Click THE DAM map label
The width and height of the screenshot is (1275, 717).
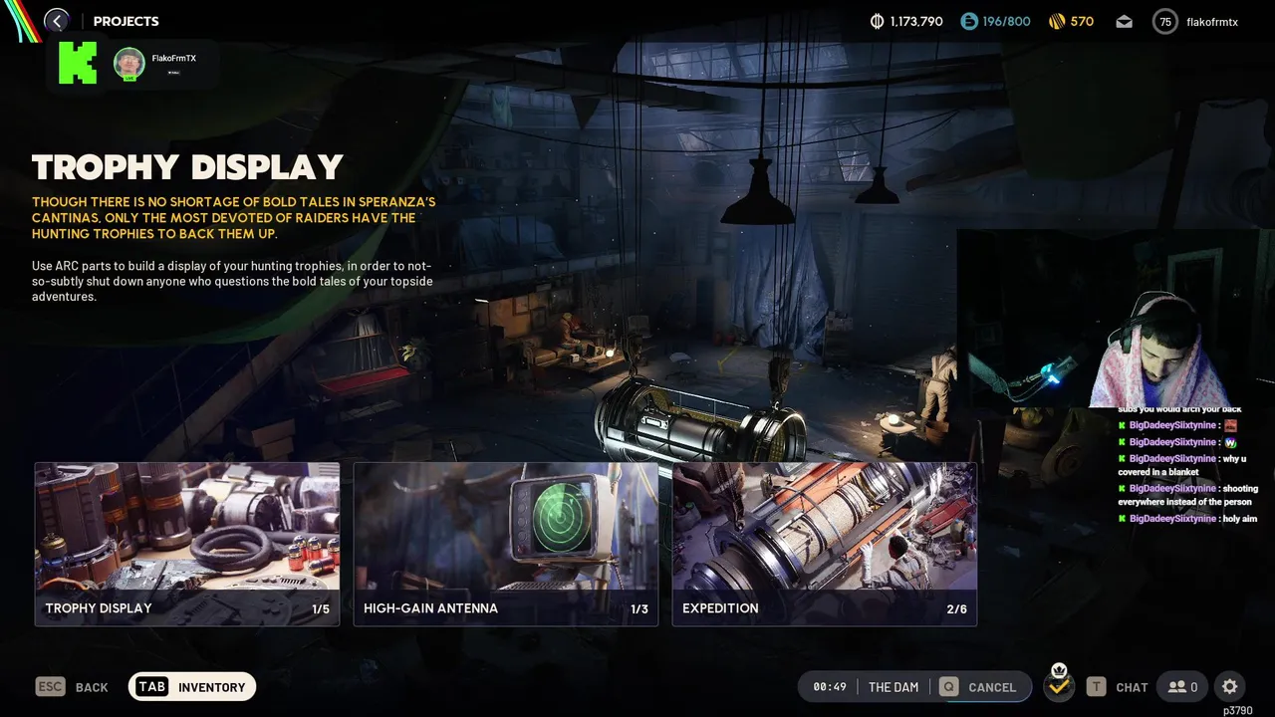click(x=893, y=687)
